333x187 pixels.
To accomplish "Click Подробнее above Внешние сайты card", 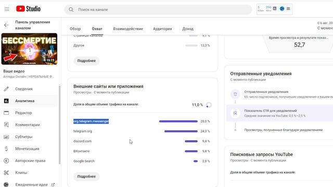I will pos(86,61).
